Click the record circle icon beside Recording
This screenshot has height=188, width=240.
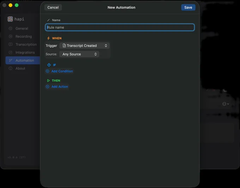tap(10, 36)
